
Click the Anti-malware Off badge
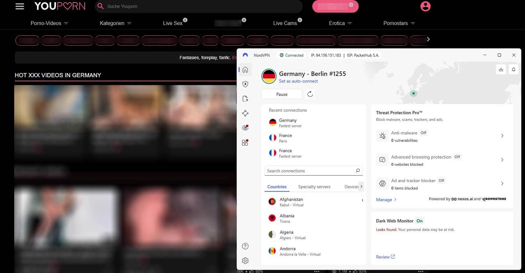(x=423, y=133)
